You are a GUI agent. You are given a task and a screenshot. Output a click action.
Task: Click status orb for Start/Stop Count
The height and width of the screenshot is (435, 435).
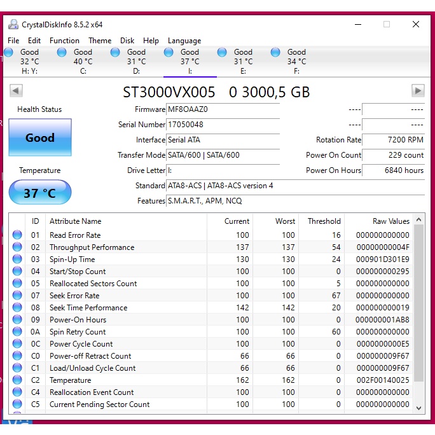(x=17, y=271)
